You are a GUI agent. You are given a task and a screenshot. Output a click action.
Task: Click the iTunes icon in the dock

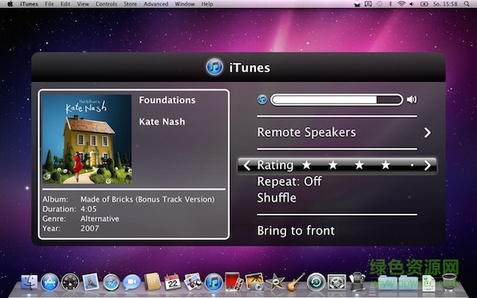(214, 282)
